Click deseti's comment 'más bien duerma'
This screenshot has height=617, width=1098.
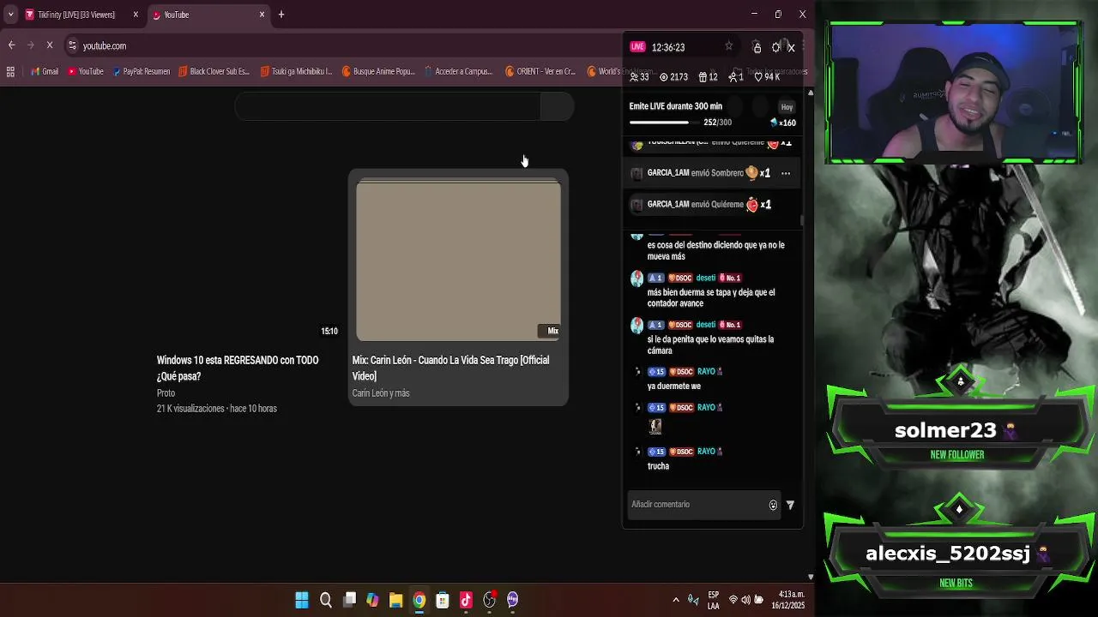click(711, 298)
